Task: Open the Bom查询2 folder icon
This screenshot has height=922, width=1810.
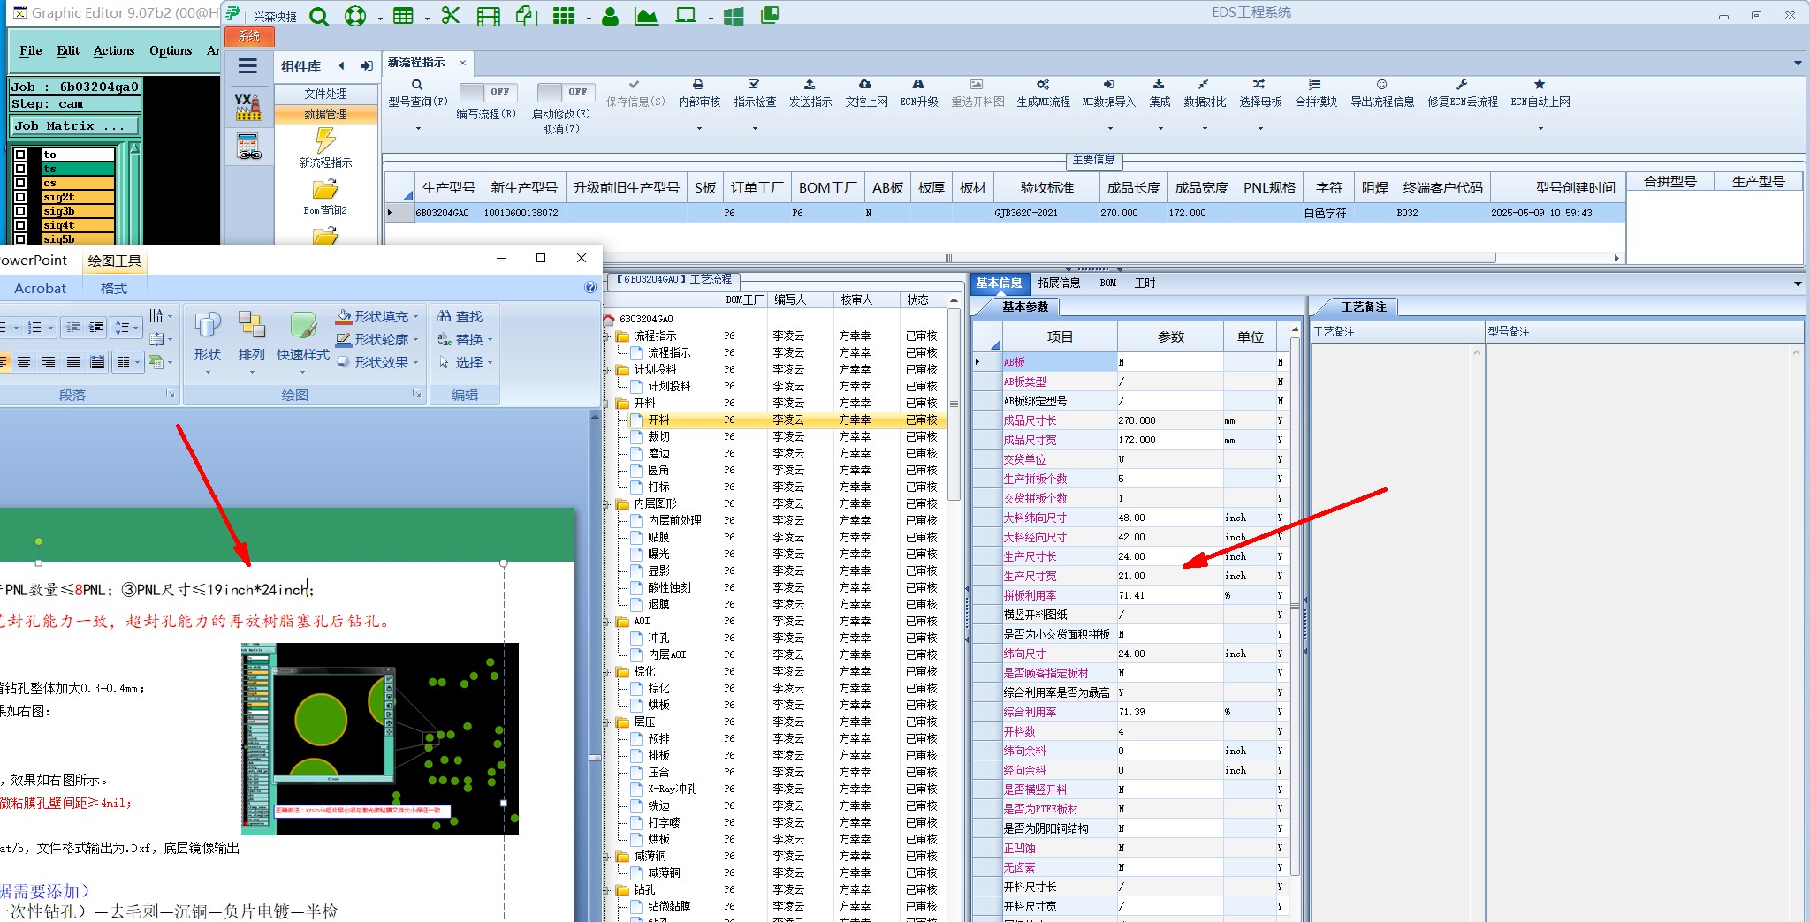Action: 325,190
